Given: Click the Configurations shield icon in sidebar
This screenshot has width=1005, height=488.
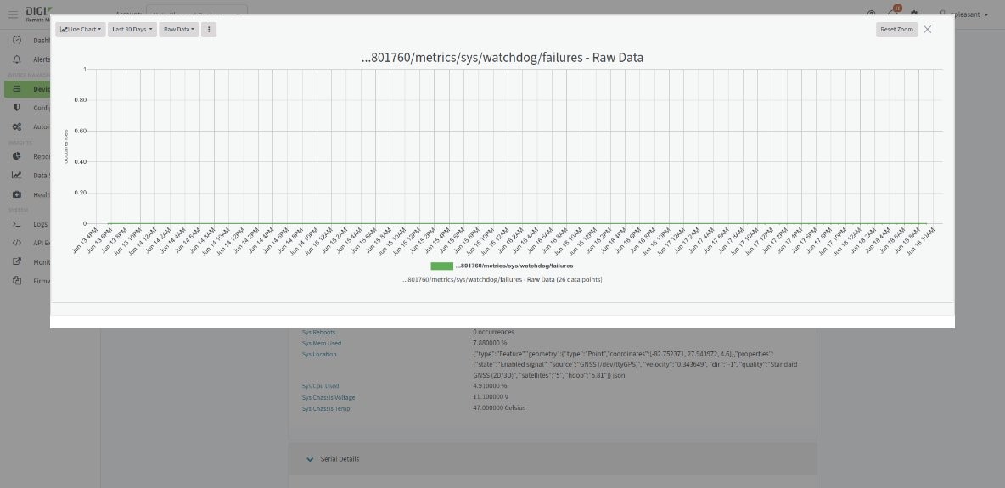Looking at the screenshot, I should point(17,108).
